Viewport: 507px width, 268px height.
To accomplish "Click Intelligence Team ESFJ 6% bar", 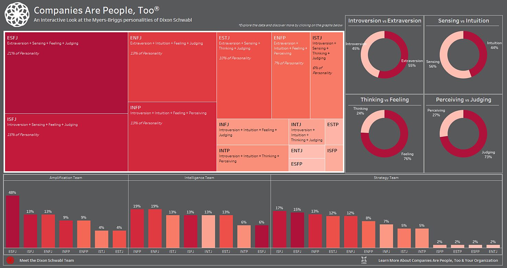I will pyautogui.click(x=262, y=236).
